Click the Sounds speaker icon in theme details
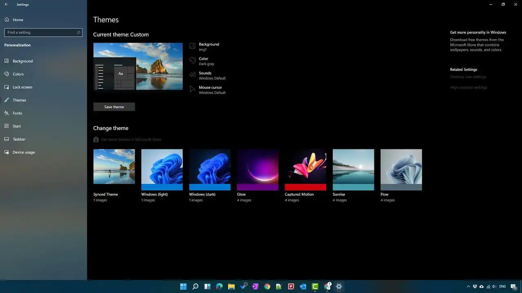Viewport: 522px width, 293px height. click(x=192, y=75)
